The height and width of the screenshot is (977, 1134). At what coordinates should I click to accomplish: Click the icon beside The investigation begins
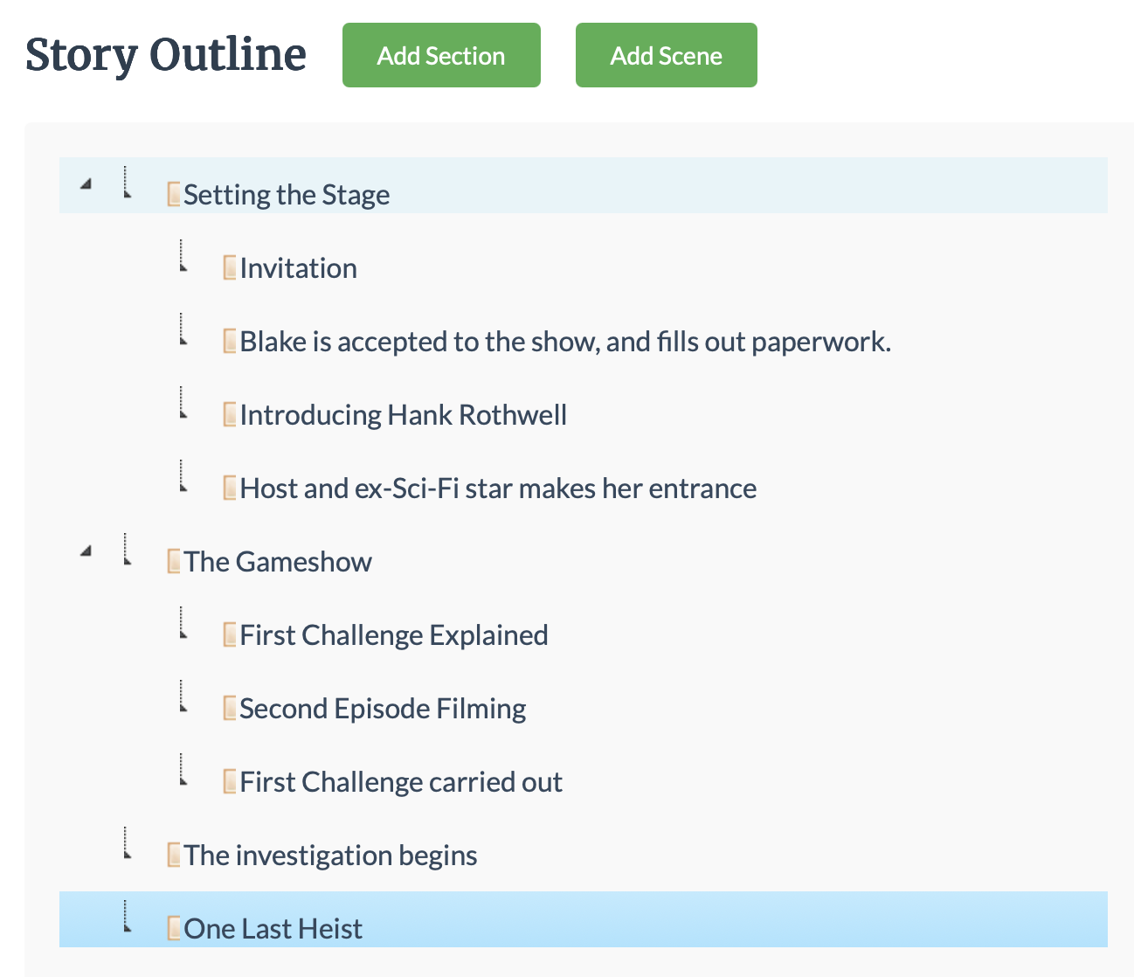pos(174,855)
